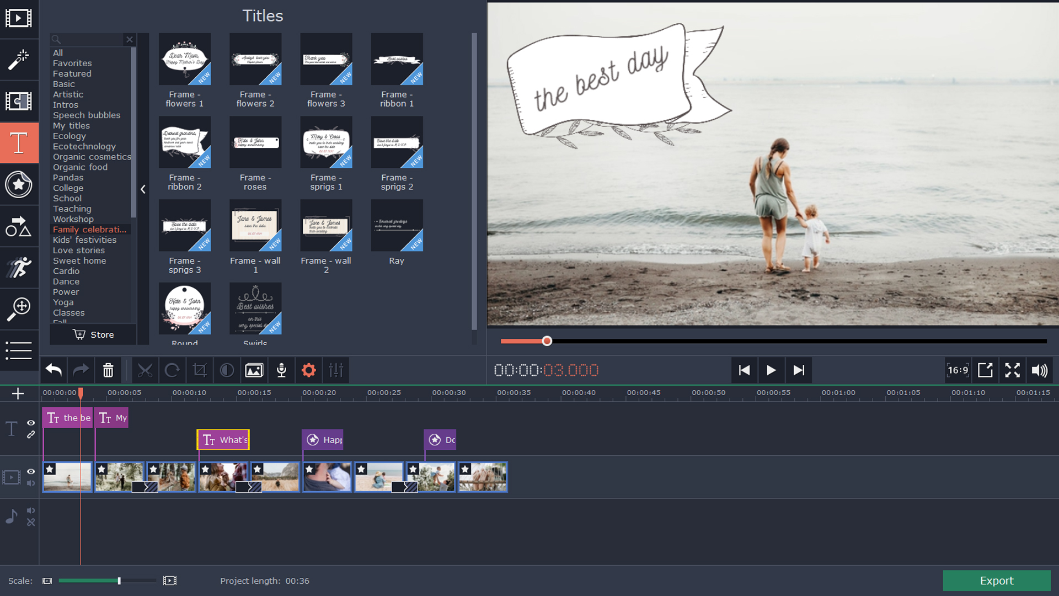The width and height of the screenshot is (1059, 596).
Task: Select the Love stories category
Action: tap(79, 250)
